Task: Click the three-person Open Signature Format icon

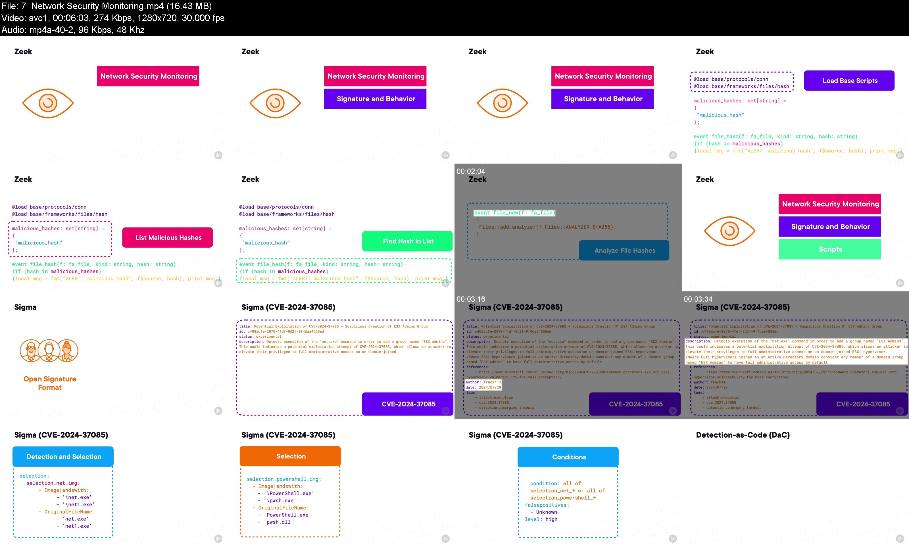Action: pyautogui.click(x=49, y=350)
